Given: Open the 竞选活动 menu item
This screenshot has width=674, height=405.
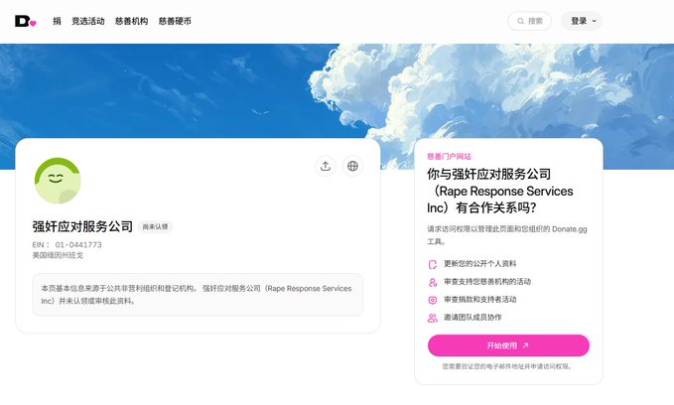Looking at the screenshot, I should (x=88, y=21).
